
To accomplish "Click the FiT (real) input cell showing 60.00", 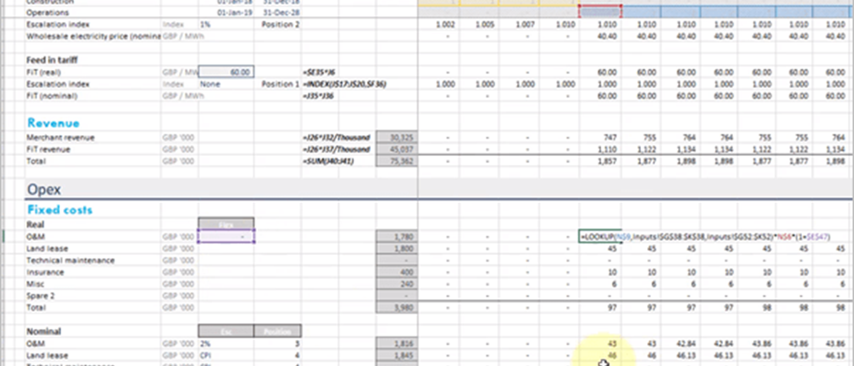I will click(226, 72).
